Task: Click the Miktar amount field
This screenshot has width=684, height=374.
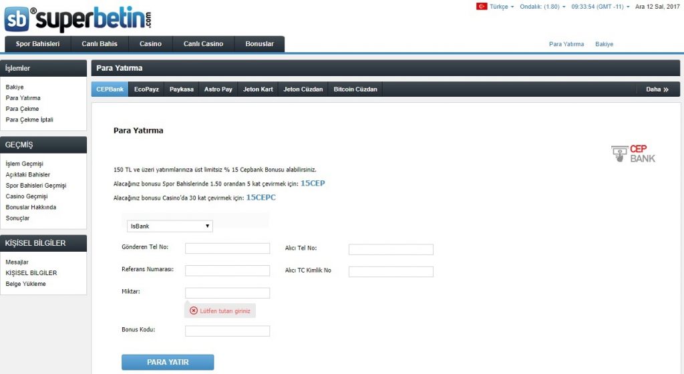Action: (x=227, y=293)
